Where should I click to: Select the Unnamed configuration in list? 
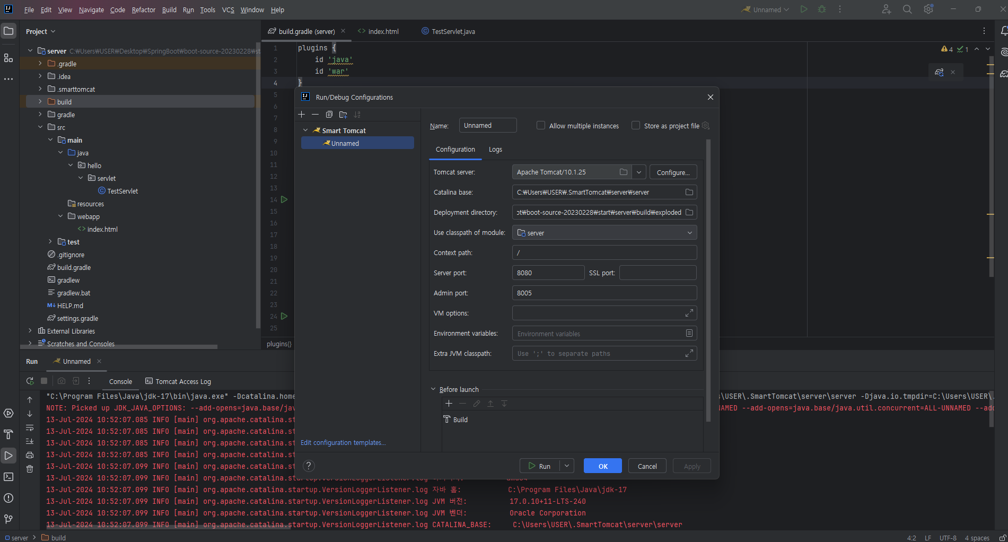tap(357, 143)
